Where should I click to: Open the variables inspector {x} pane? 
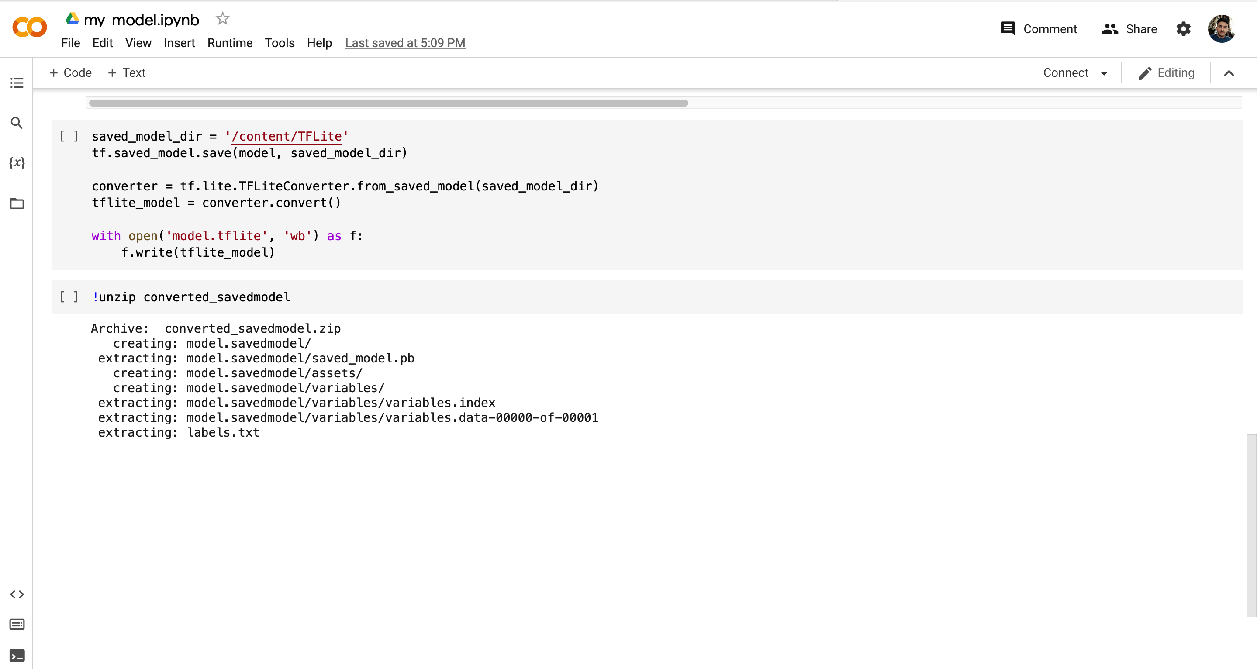(x=17, y=163)
